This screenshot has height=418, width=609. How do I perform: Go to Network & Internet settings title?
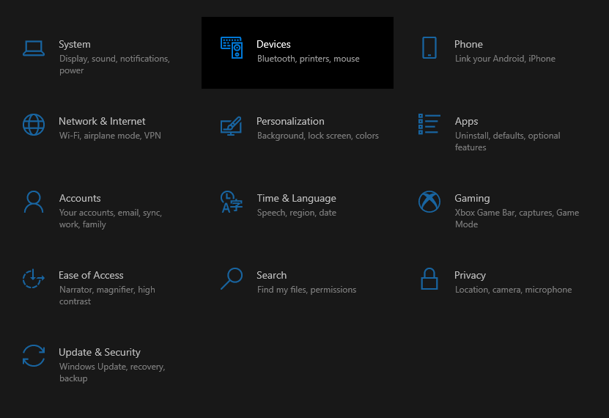tap(102, 121)
